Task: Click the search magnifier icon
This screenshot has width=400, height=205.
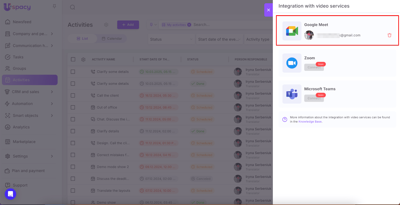Action: pos(72,7)
